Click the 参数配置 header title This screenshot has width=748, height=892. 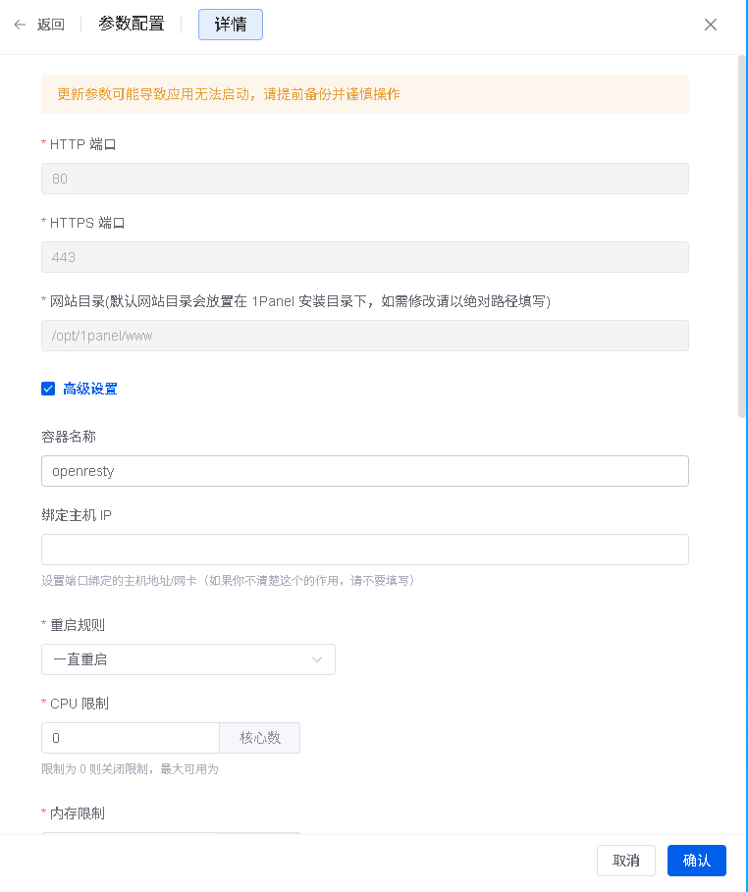pos(132,25)
